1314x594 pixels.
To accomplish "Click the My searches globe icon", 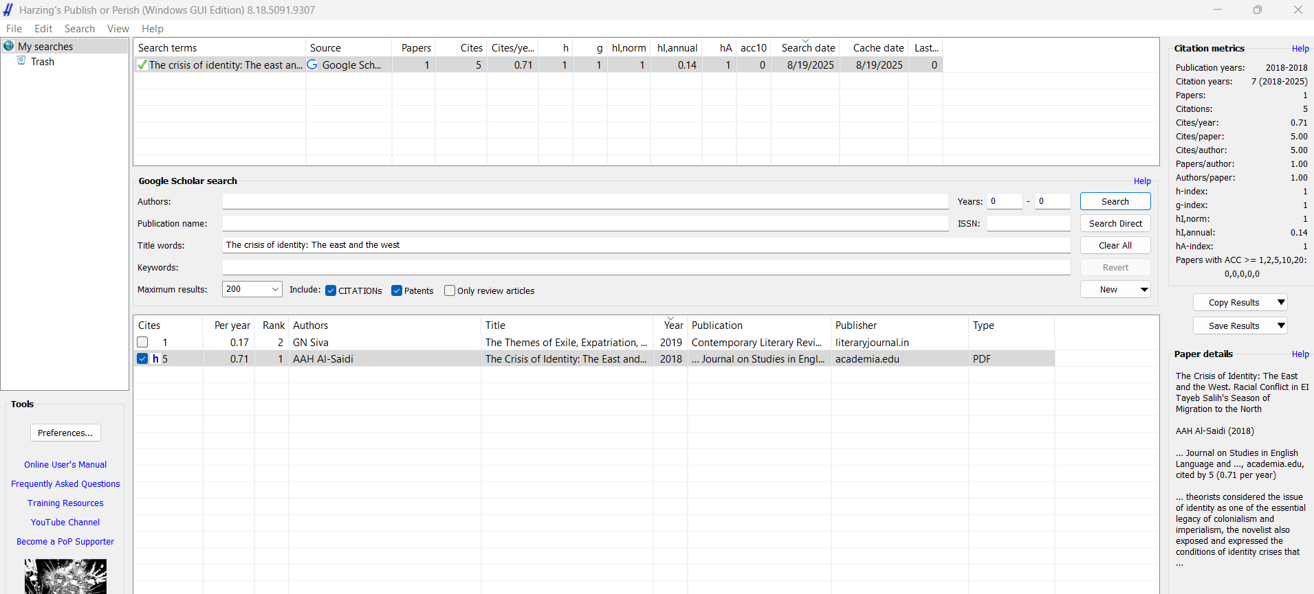I will point(9,46).
